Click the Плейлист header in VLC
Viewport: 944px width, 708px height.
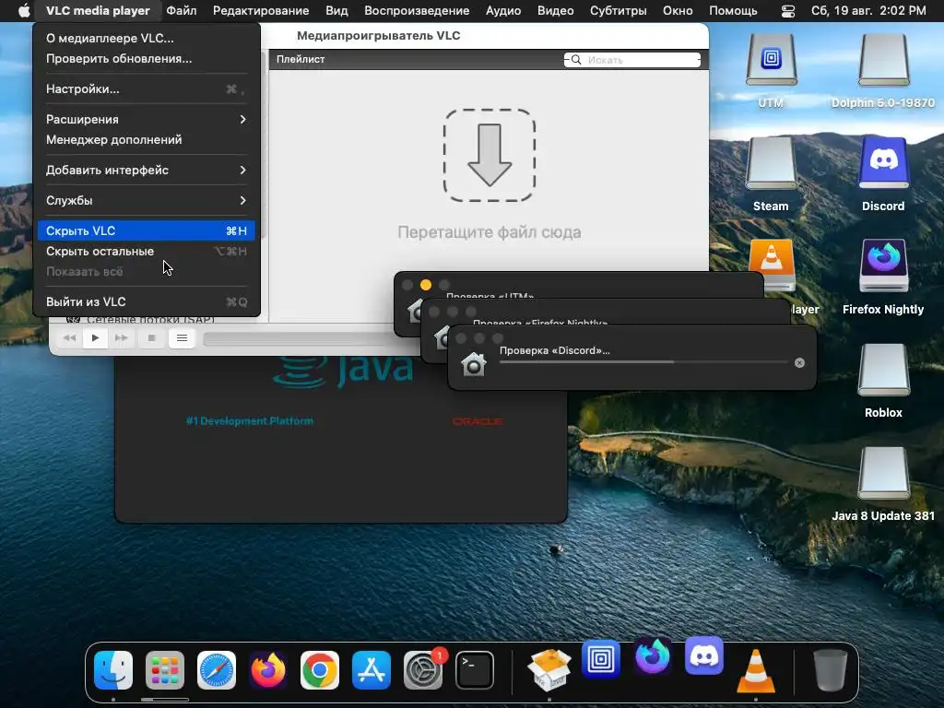pyautogui.click(x=301, y=59)
